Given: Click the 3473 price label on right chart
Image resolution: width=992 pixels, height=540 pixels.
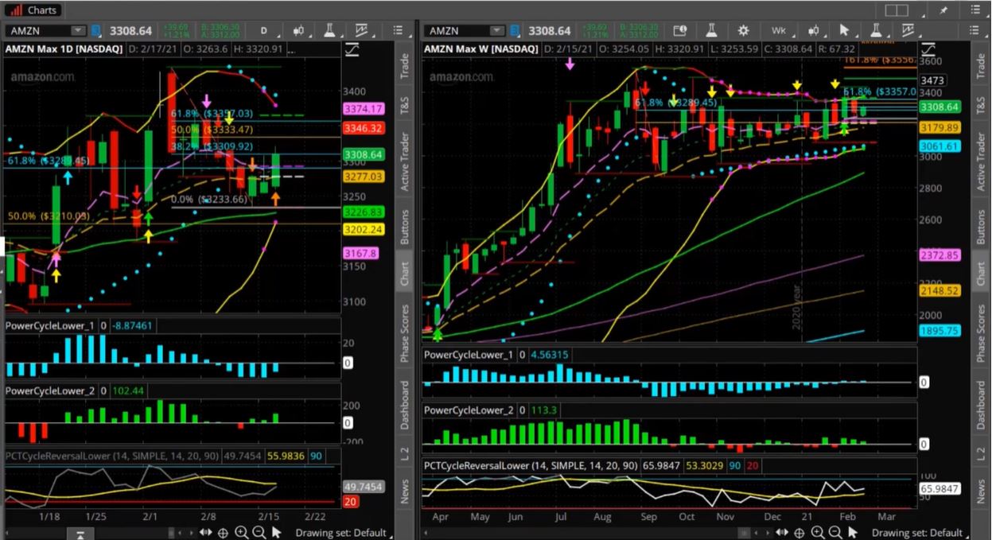Looking at the screenshot, I should click(932, 81).
